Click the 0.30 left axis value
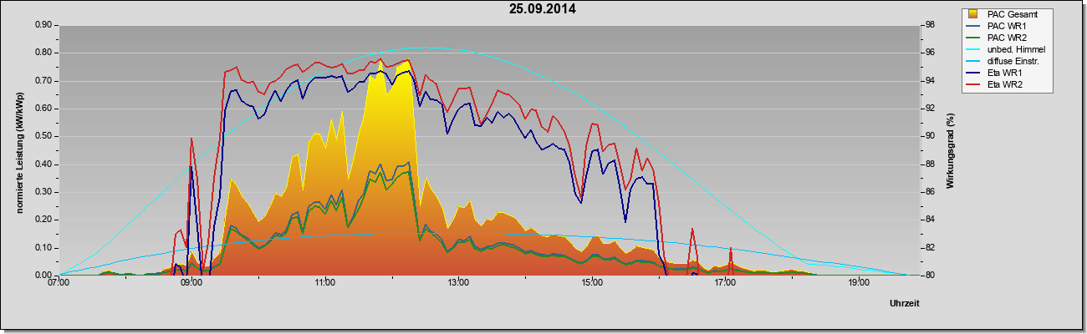The image size is (1087, 334). click(x=44, y=192)
